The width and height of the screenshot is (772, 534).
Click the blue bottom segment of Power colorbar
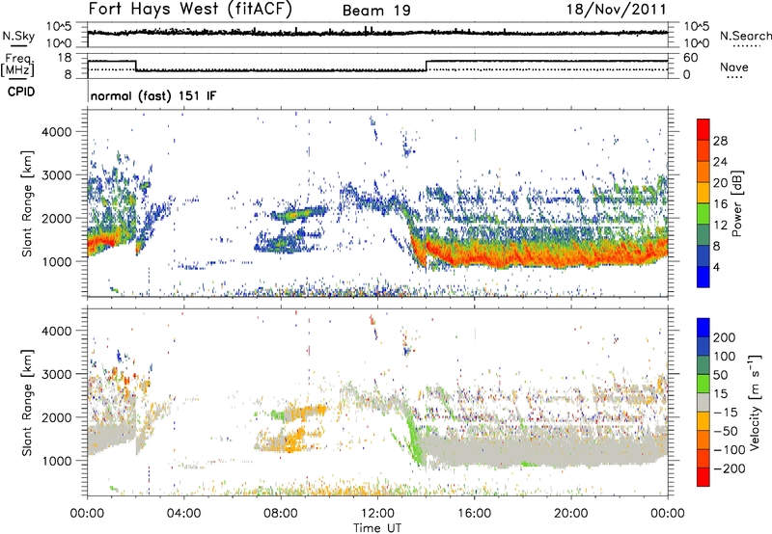coord(703,277)
